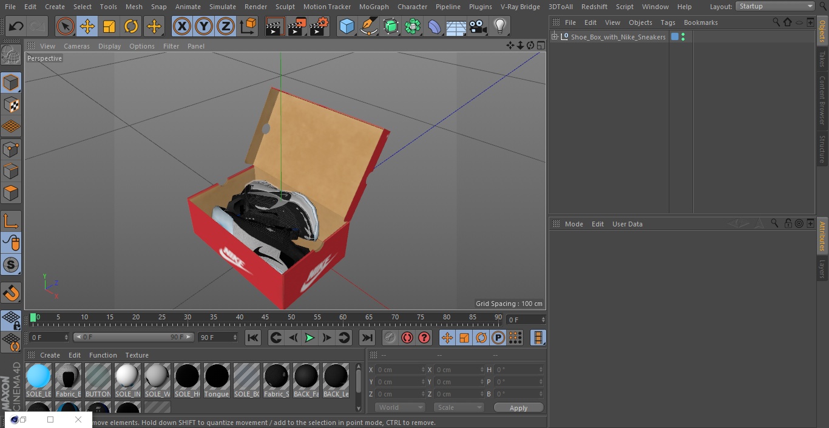Image resolution: width=829 pixels, height=428 pixels.
Task: Switch to Edges mode
Action: (x=11, y=171)
